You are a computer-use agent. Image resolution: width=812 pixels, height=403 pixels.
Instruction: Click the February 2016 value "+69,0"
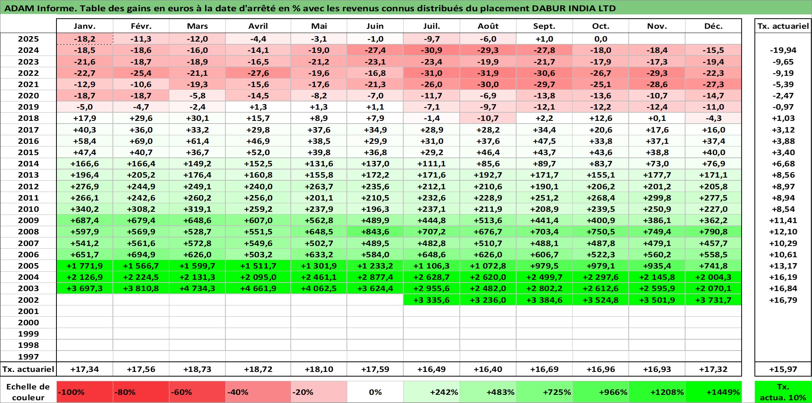(141, 141)
